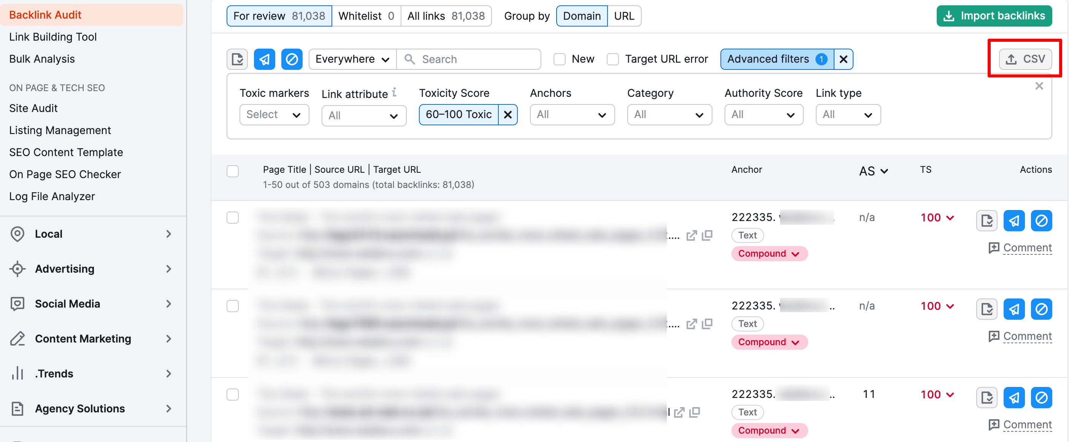
Task: Open the Authority Score filter dropdown
Action: [764, 115]
